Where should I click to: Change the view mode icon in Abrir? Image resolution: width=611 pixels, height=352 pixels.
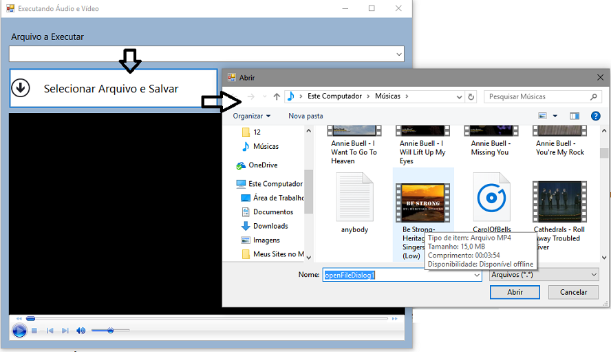tap(542, 116)
